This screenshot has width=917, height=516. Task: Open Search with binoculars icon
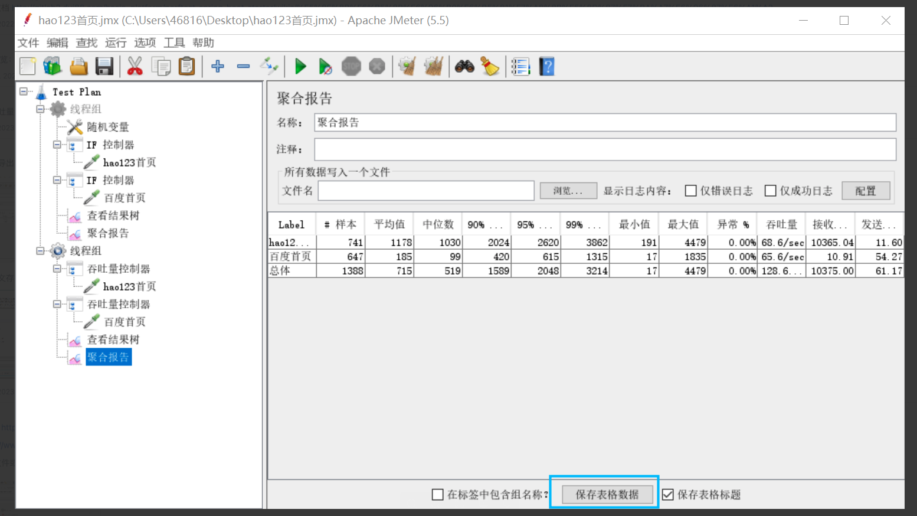[x=464, y=66]
